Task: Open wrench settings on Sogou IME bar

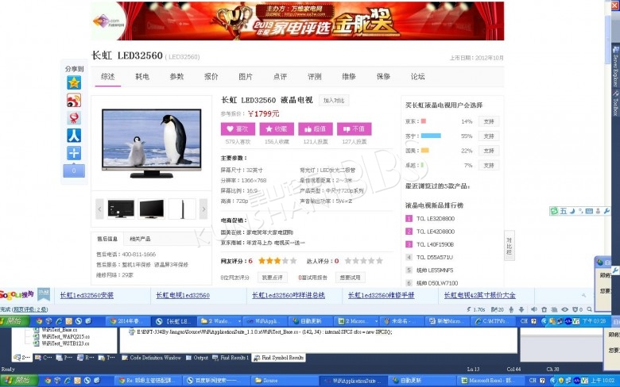Action: tap(606, 211)
